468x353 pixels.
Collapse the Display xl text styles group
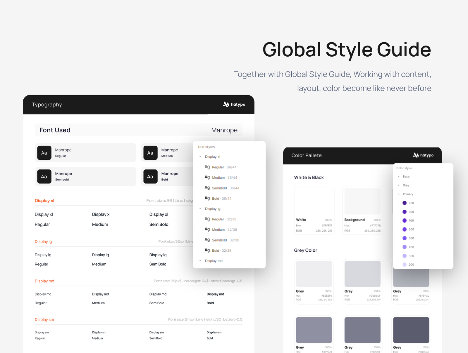200,157
